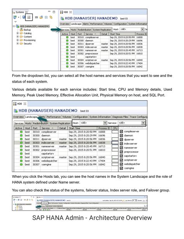Click Service column header, first screenshot
Image resolution: width=184 pixels, height=239 pixels.
click(x=92, y=34)
